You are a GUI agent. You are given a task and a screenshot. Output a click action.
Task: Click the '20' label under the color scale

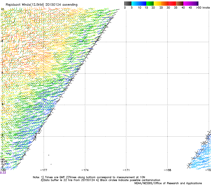click(153, 8)
